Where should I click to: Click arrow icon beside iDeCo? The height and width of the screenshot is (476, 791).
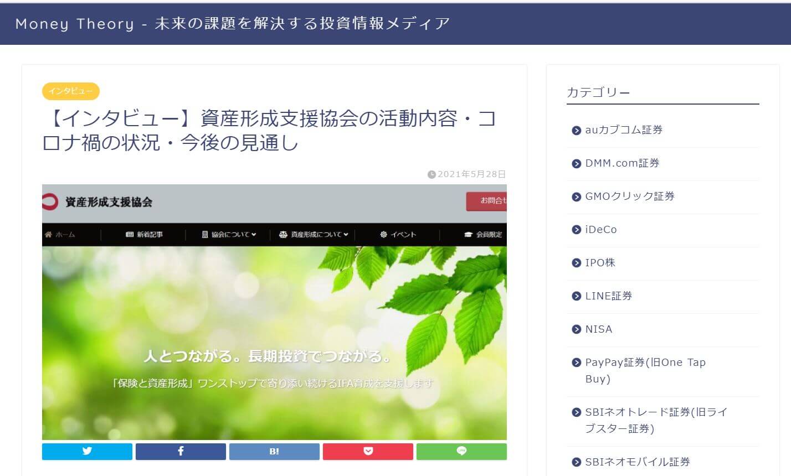point(576,230)
